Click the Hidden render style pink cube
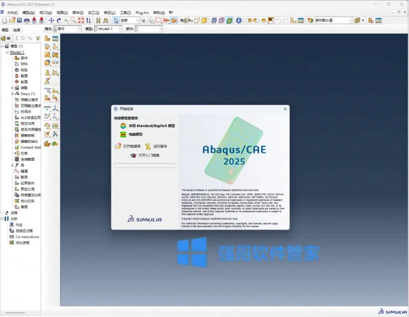 222,21
